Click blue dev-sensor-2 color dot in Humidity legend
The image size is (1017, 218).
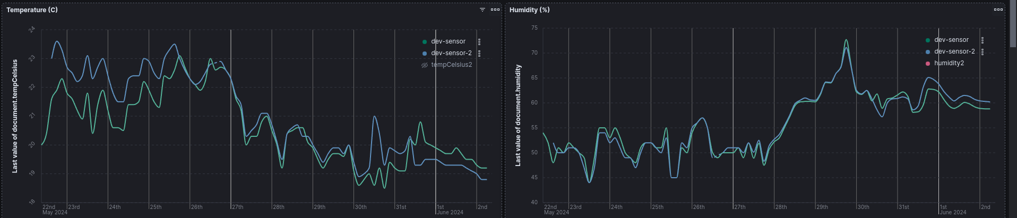click(x=928, y=51)
